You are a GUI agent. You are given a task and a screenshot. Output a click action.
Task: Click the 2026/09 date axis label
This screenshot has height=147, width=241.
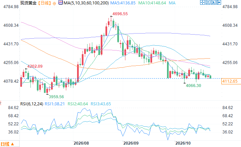pyautogui.click(x=131, y=143)
